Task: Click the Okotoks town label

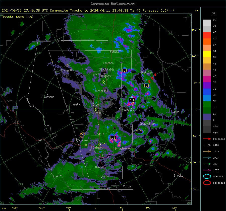Action: [100, 167]
